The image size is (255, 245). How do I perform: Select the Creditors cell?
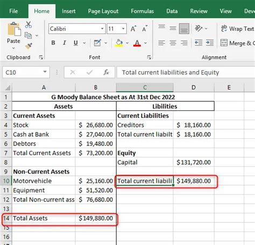click(145, 125)
